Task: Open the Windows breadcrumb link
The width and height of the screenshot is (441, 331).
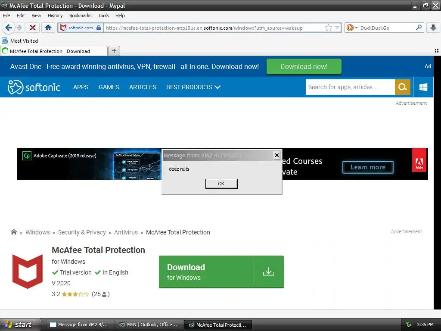Action: click(x=38, y=232)
